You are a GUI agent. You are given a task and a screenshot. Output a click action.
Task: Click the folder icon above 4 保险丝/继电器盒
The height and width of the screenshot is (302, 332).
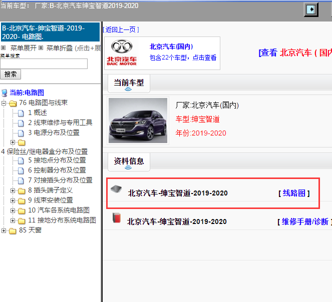[22, 142]
